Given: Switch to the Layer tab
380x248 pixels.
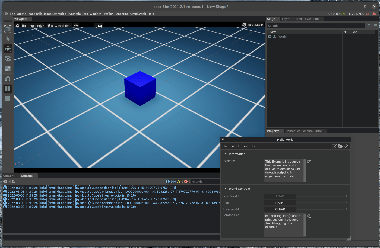Looking at the screenshot, I should tap(286, 19).
